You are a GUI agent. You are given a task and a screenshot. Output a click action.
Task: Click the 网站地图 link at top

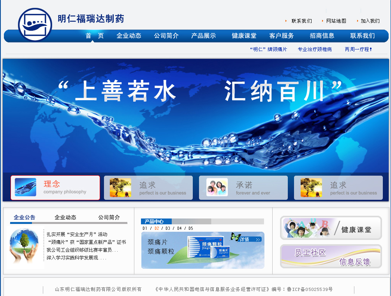click(x=336, y=21)
